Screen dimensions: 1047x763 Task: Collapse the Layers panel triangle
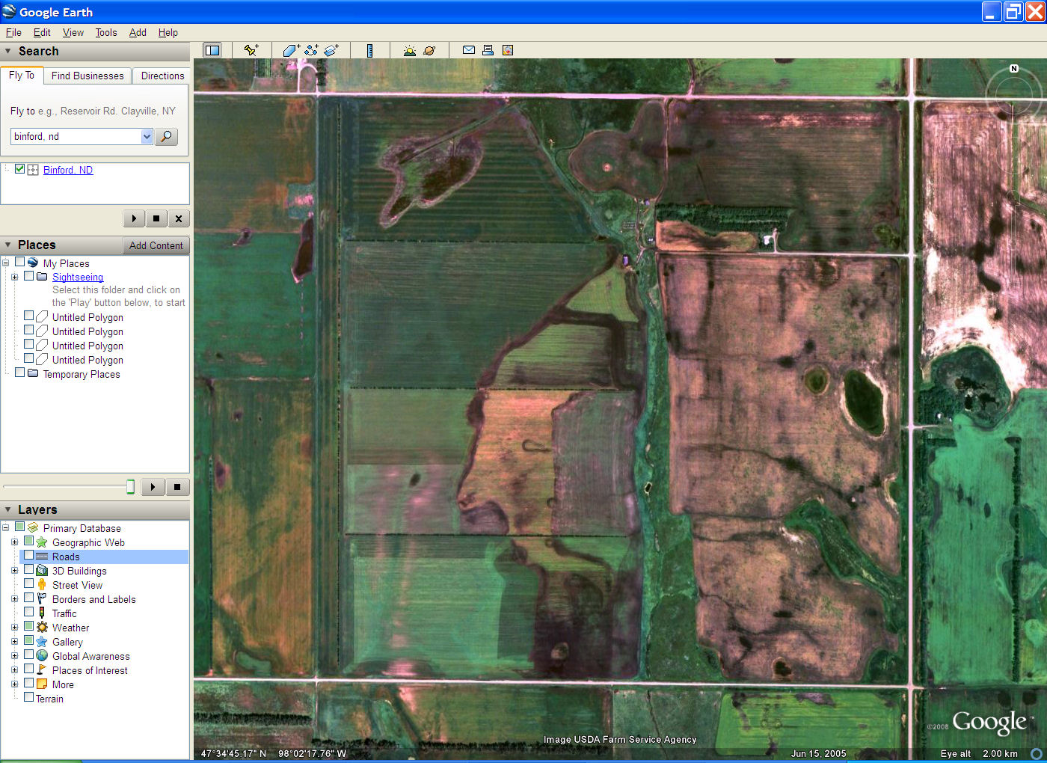click(x=8, y=509)
